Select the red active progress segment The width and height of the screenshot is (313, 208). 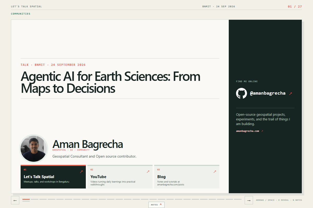coord(26,199)
